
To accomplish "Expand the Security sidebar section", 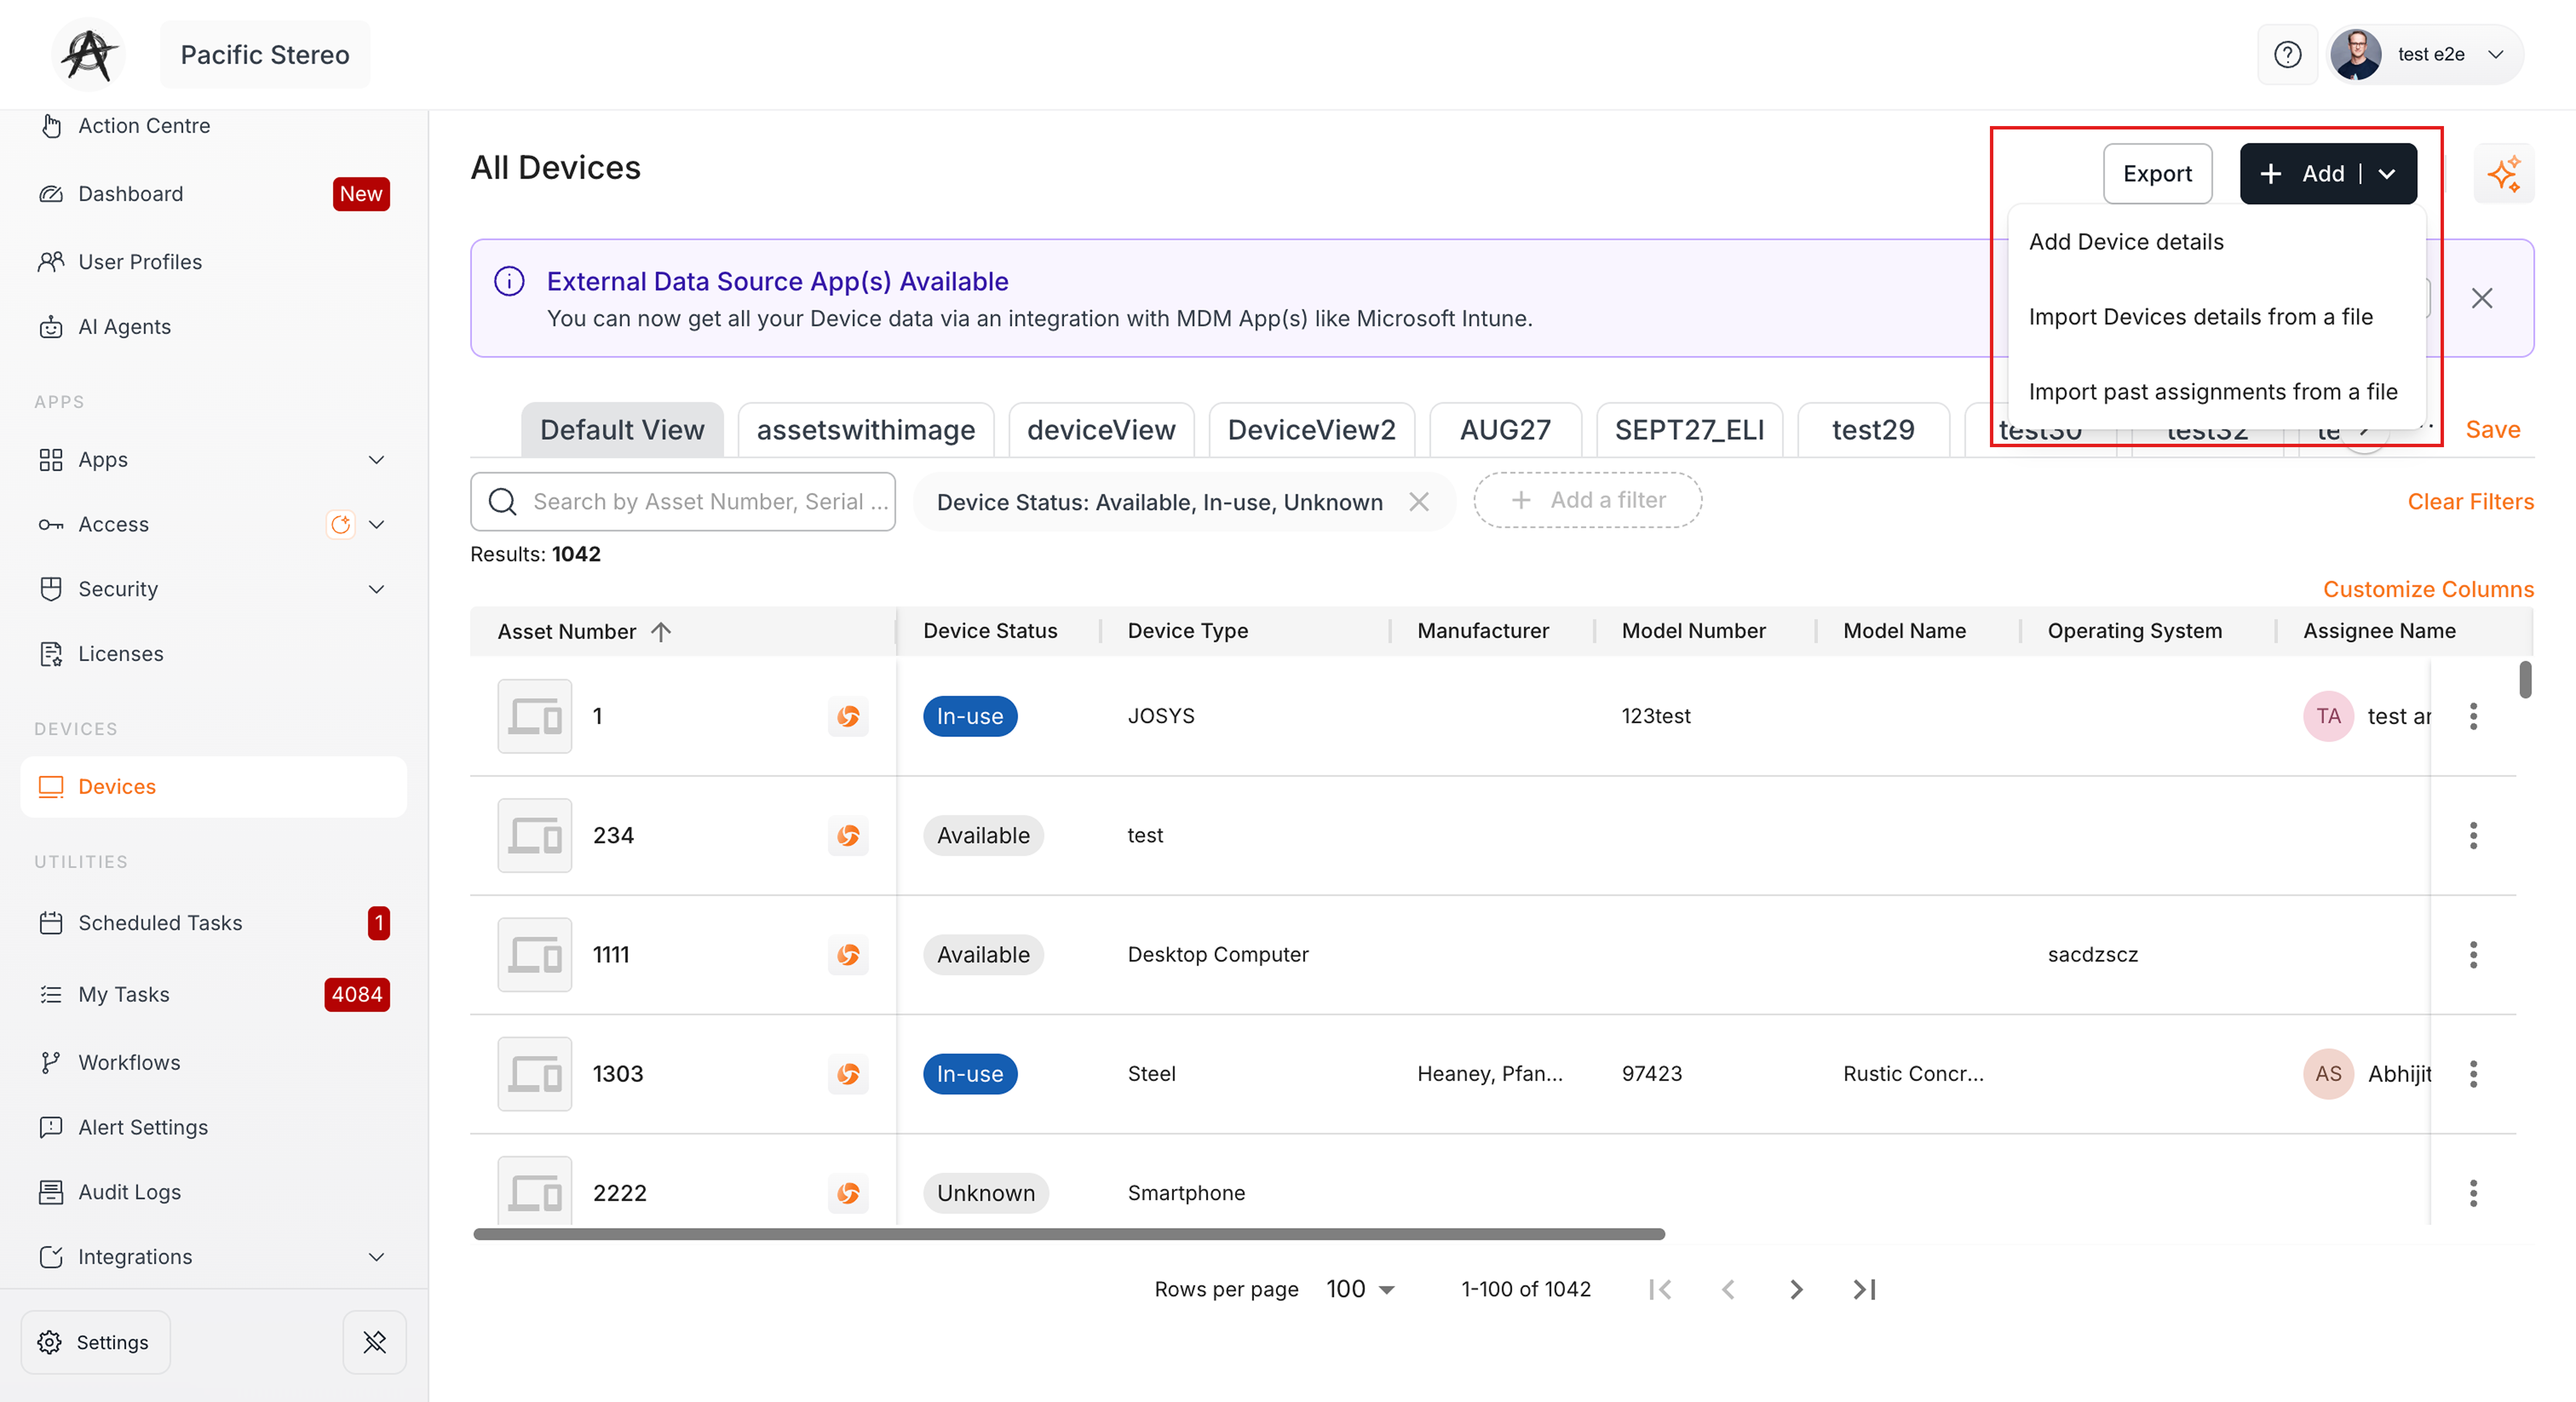I will point(376,589).
